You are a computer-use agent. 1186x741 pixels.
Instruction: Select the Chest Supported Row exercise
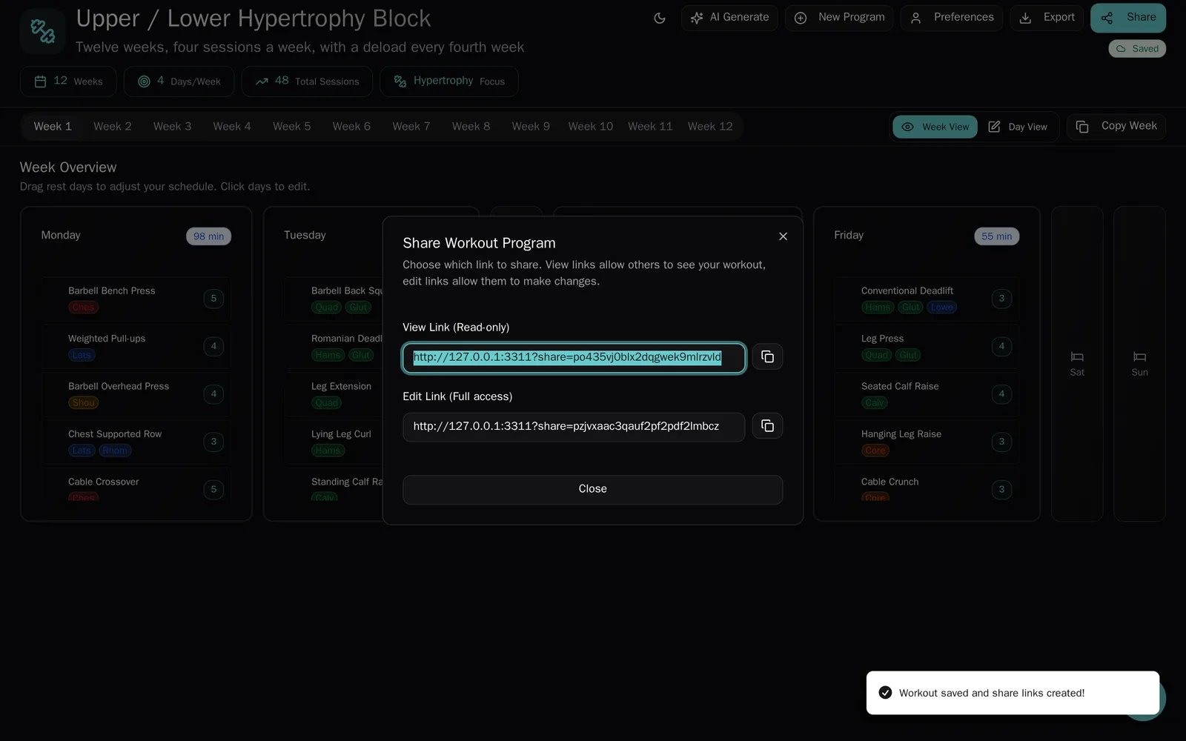[136, 442]
